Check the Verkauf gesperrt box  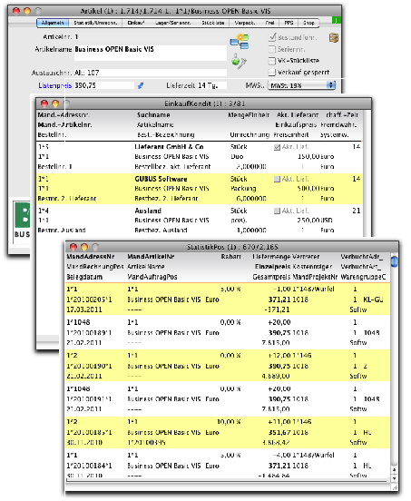[x=272, y=73]
